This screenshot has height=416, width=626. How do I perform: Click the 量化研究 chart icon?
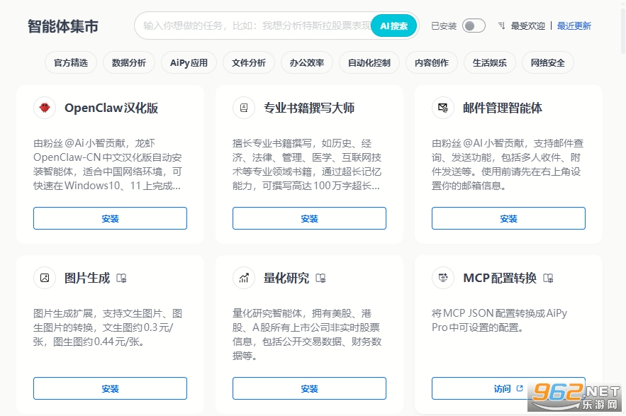(x=244, y=278)
